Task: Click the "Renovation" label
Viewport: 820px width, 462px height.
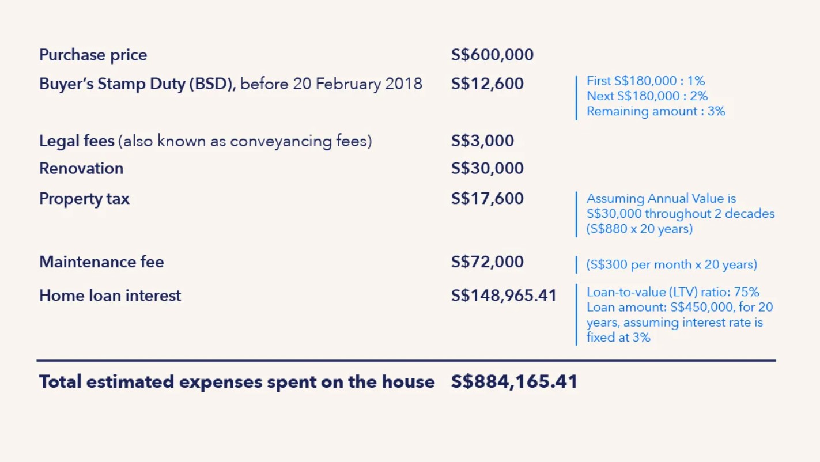Action: coord(81,169)
